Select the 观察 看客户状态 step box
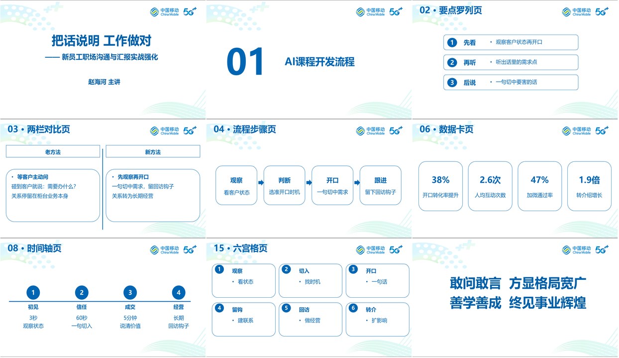The image size is (619, 358). [236, 185]
